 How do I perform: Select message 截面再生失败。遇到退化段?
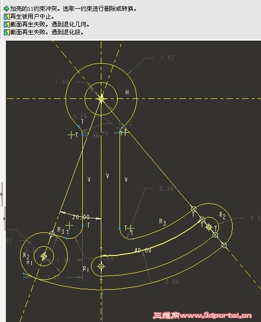tap(47, 32)
